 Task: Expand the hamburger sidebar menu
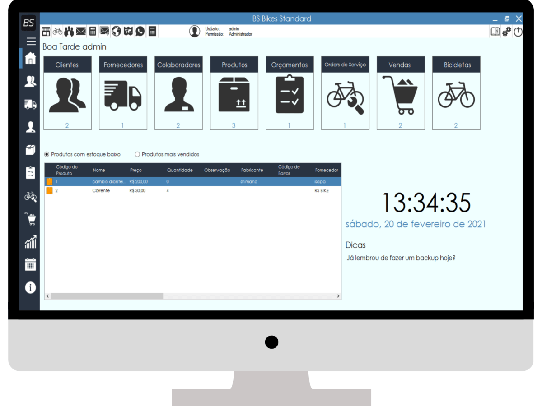coord(31,42)
